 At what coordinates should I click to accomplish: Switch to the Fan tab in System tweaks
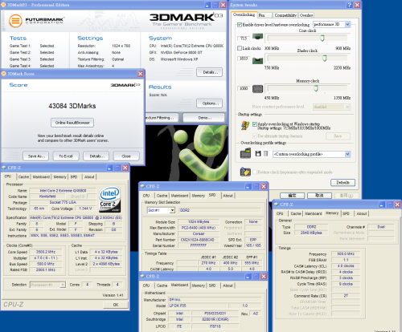[x=265, y=15]
